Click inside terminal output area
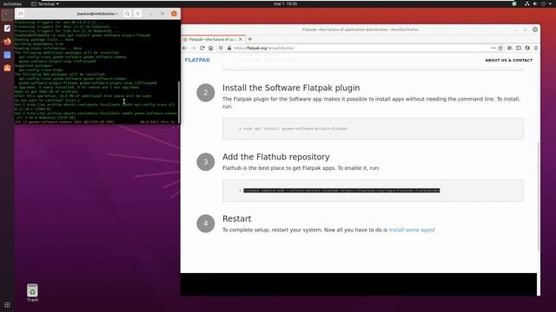 click(96, 71)
